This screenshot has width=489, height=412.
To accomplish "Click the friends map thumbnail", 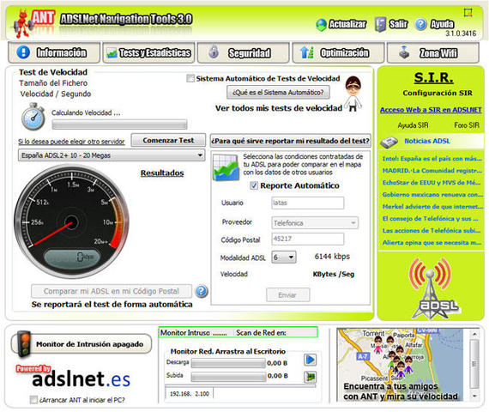I will [401, 365].
